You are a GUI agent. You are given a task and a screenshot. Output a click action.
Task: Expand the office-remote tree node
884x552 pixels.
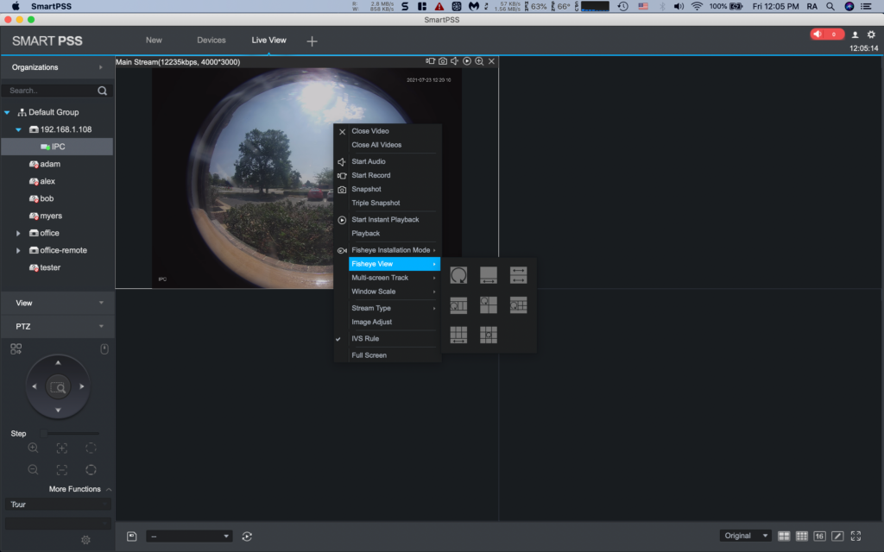point(18,250)
